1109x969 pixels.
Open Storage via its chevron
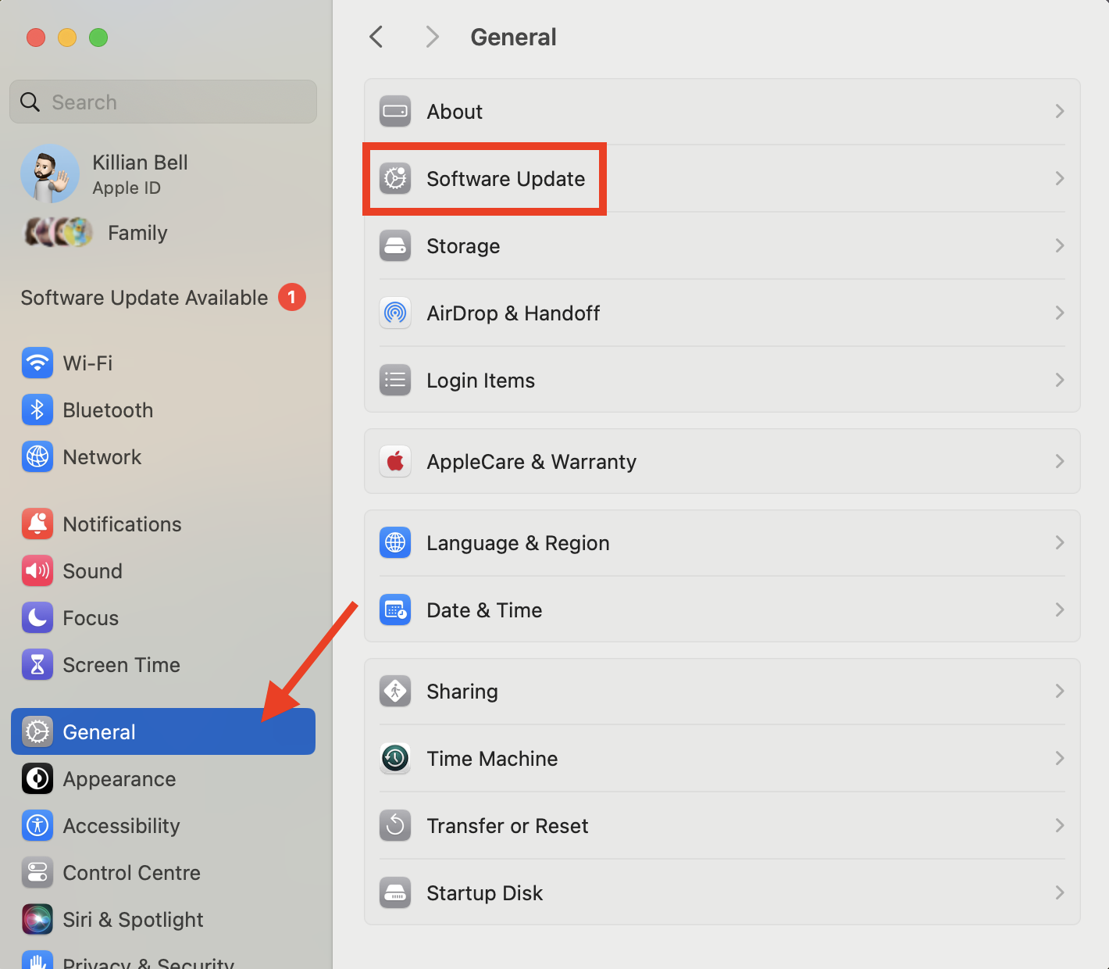[1059, 245]
